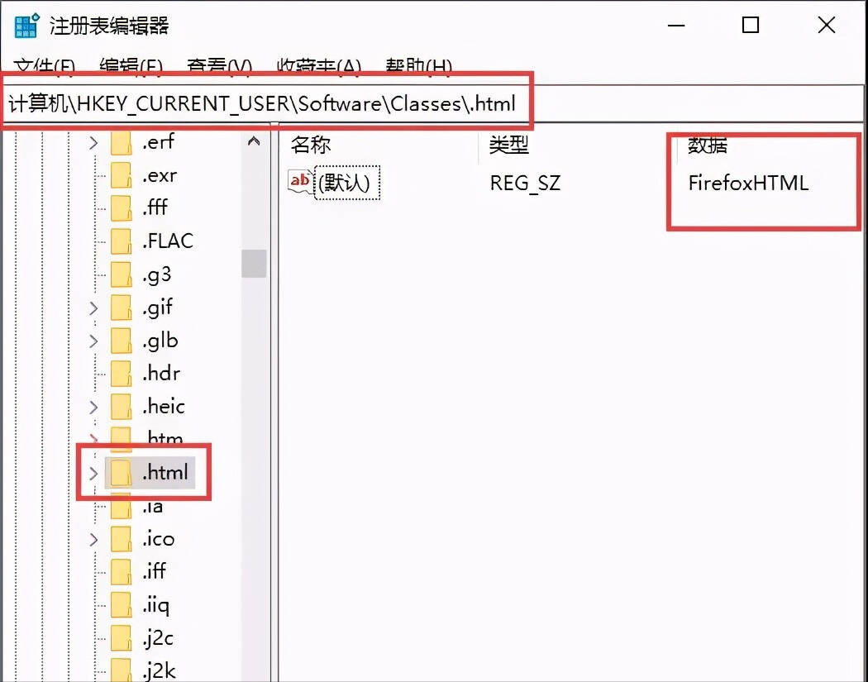Click the folder icon of the .fff key
The height and width of the screenshot is (682, 868).
[x=122, y=207]
